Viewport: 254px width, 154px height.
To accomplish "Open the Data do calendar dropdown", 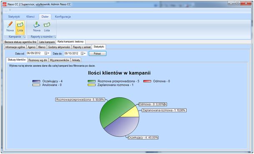I will point(83,53).
